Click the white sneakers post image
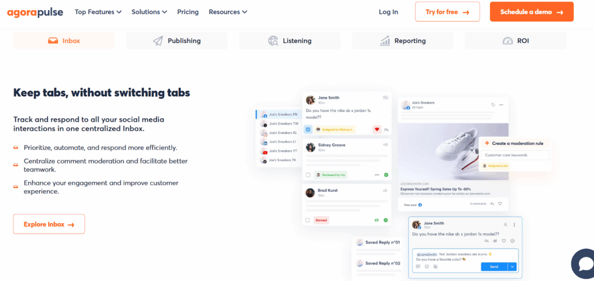 click(453, 152)
